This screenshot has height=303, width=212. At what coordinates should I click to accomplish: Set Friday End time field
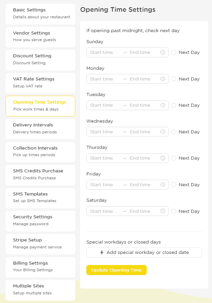tap(140, 184)
